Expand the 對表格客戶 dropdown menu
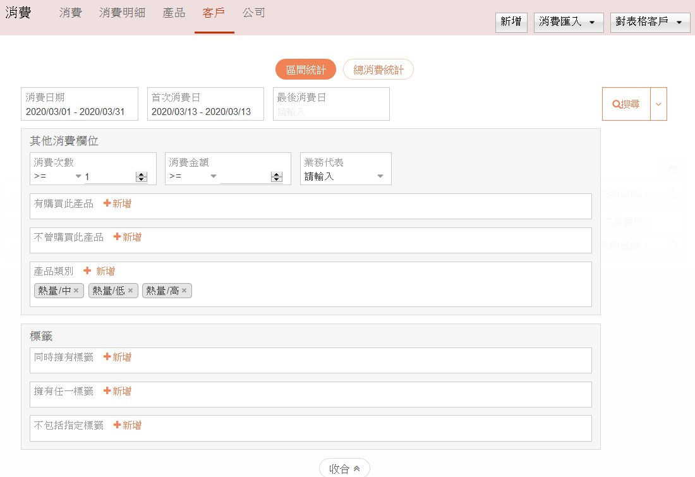 [650, 22]
